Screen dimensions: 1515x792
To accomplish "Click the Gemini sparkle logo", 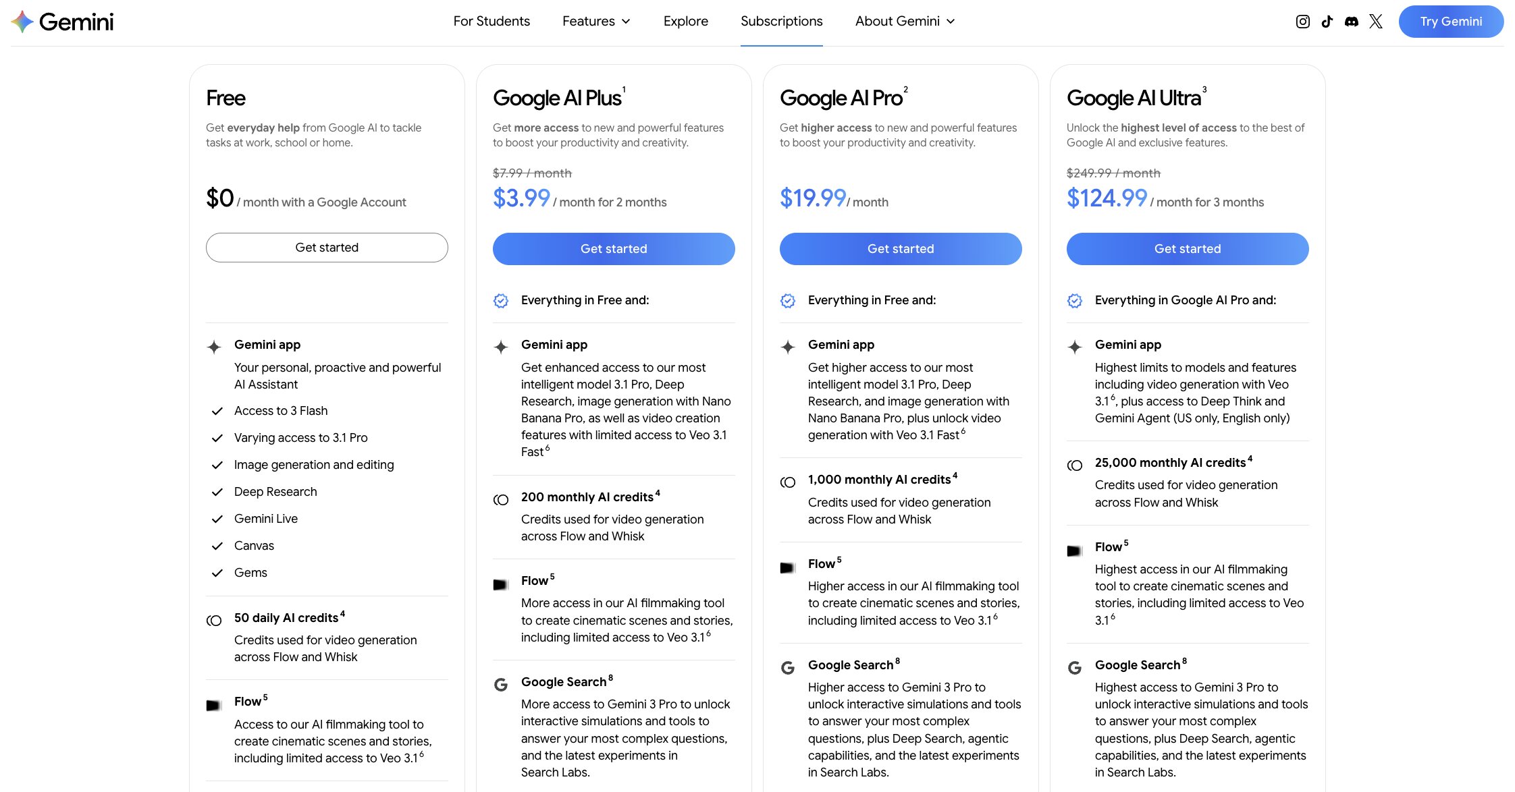I will 21,21.
